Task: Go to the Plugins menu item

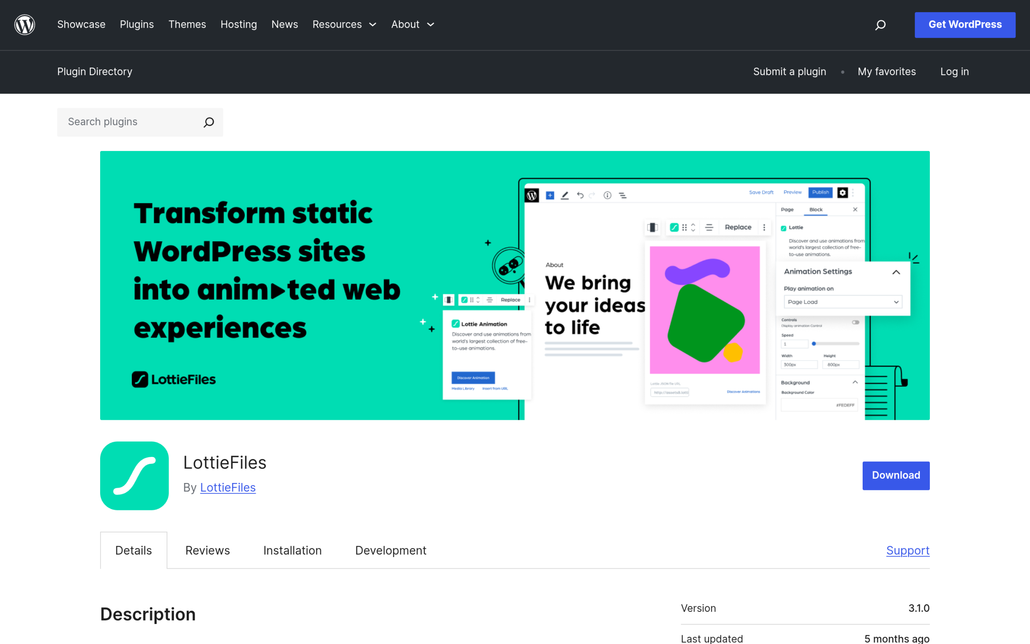Action: tap(137, 25)
